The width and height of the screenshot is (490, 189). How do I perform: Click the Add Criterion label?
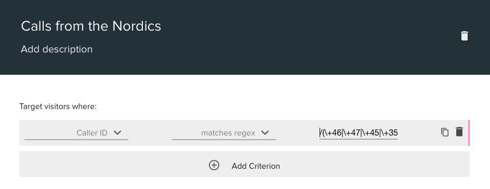[x=256, y=166]
